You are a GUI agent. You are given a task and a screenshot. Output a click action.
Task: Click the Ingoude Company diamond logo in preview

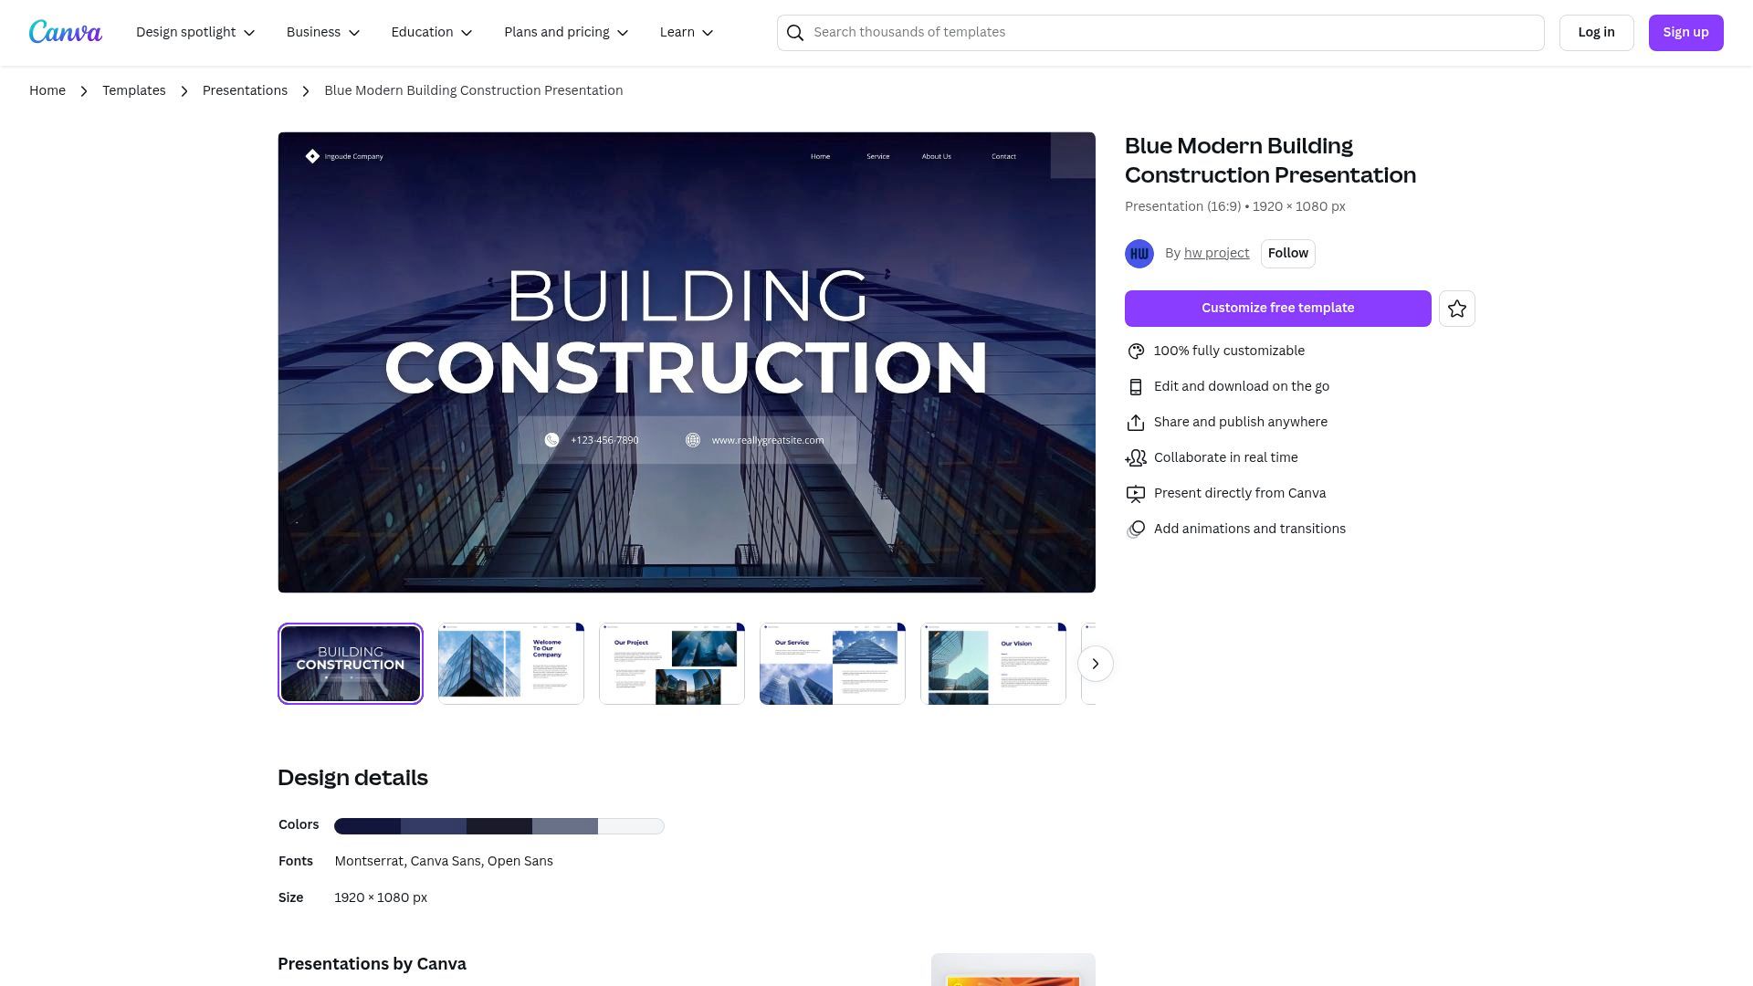[x=312, y=156]
